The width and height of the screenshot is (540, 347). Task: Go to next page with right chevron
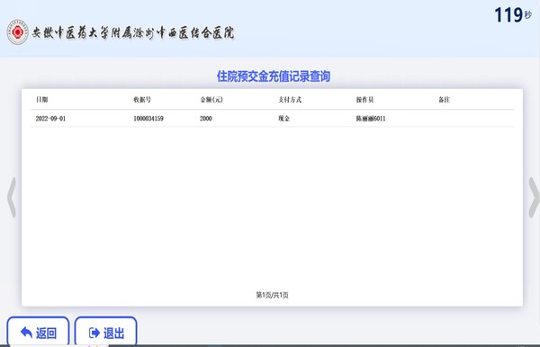click(534, 198)
